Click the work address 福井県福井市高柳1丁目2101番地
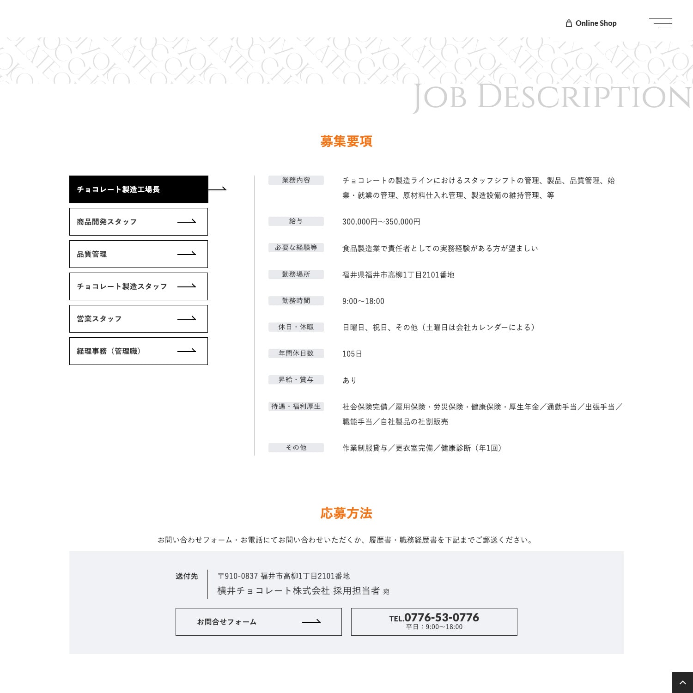Viewport: 693px width, 693px height. coord(398,275)
